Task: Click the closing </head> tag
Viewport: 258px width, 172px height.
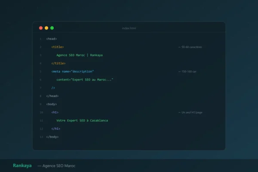Action: pyautogui.click(x=52, y=96)
